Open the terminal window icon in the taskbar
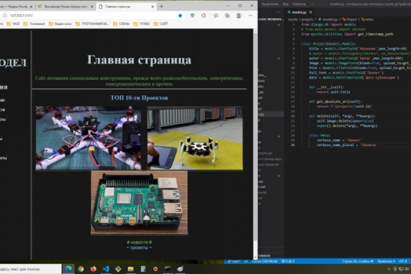The image size is (411, 274). [x=168, y=269]
